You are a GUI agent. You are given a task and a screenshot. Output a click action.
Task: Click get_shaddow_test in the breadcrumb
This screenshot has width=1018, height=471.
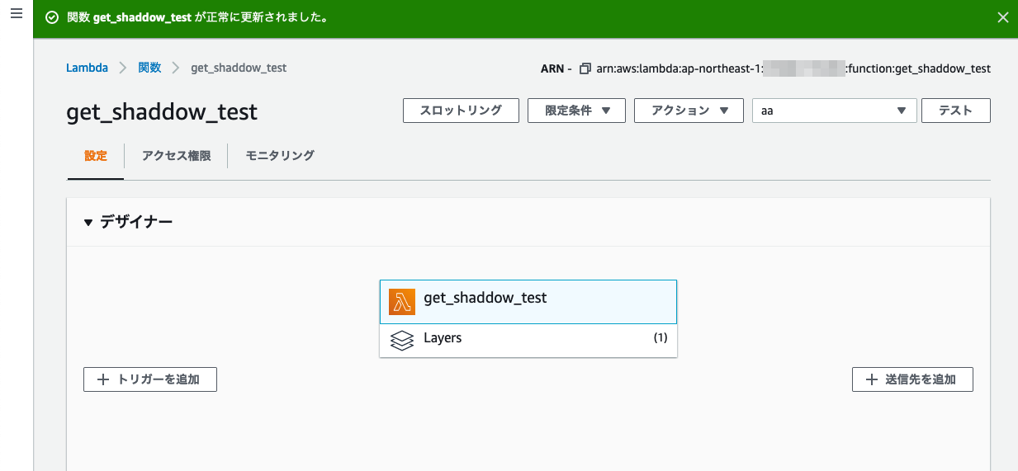(239, 68)
